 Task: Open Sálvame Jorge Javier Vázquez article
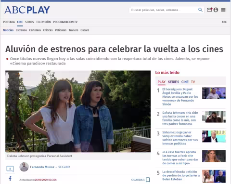point(180,138)
